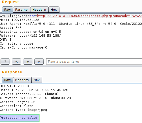Open the Request Hex tab
142x123 pixels.
(x=54, y=10)
